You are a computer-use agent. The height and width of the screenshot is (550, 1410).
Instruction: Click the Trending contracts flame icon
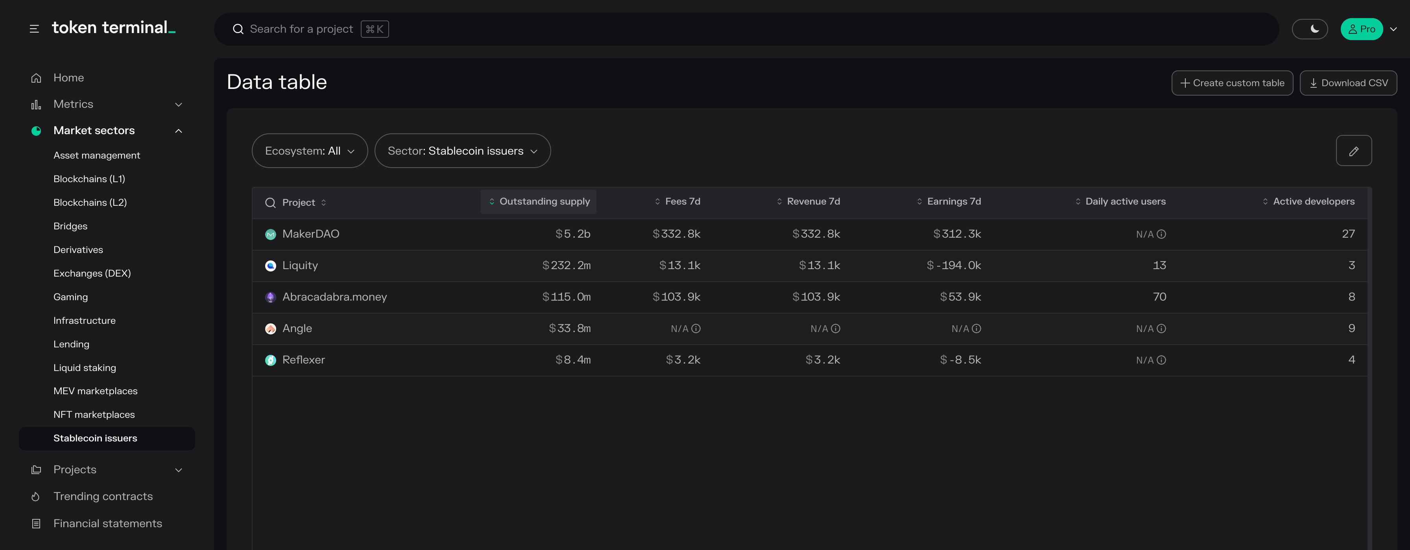pyautogui.click(x=36, y=496)
